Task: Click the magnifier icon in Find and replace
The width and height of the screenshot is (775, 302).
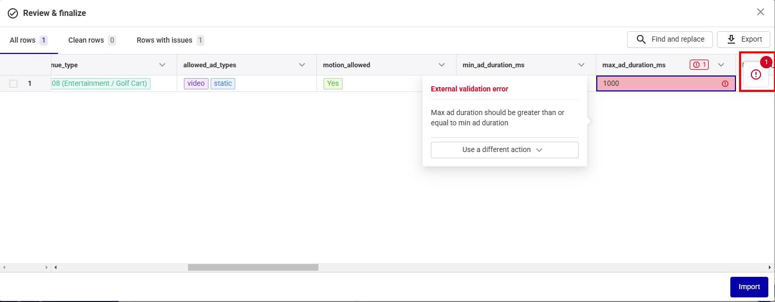Action: click(x=641, y=40)
